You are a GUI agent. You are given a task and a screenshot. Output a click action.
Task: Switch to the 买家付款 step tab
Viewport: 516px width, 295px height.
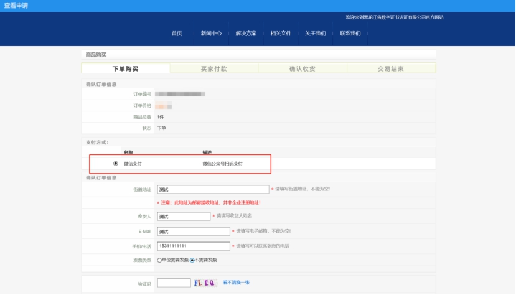pos(214,68)
